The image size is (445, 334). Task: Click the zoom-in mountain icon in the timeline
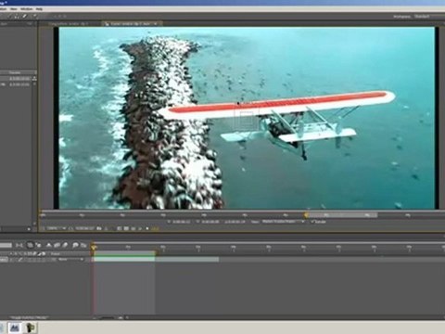[121, 317]
